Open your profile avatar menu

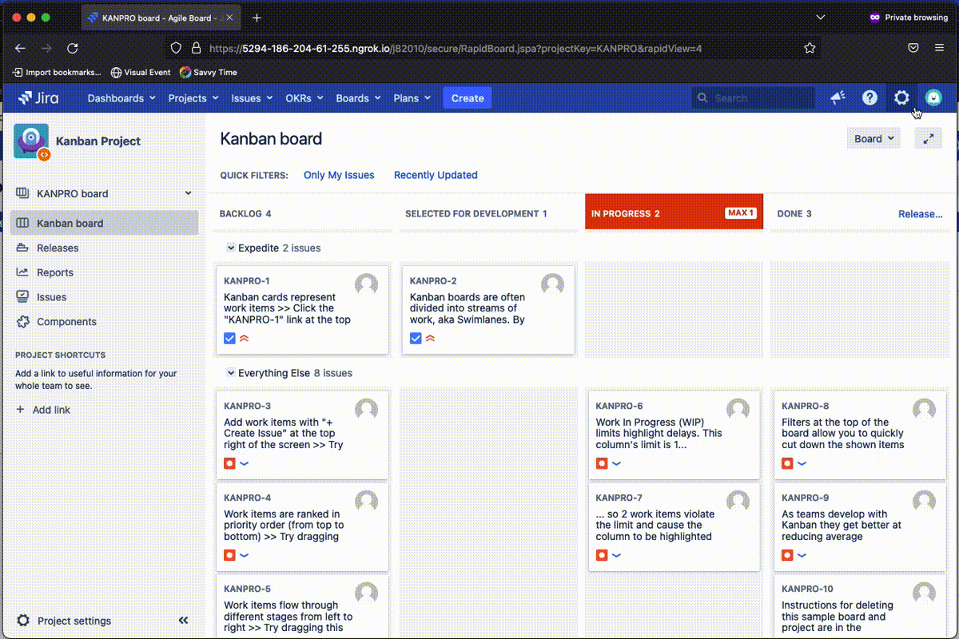pyautogui.click(x=933, y=97)
